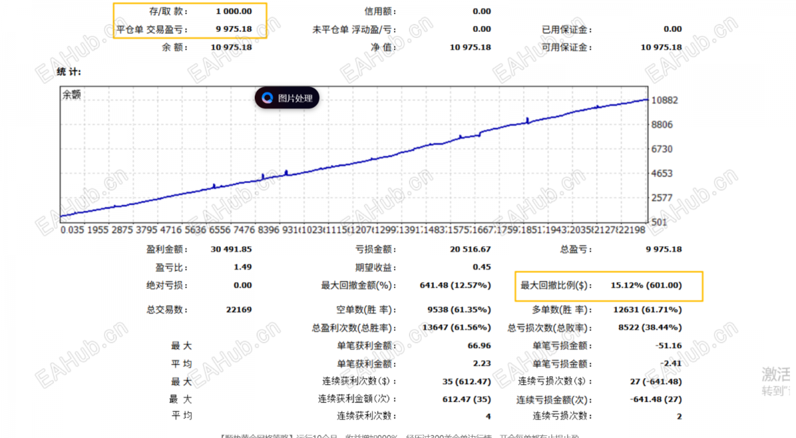Click the 多单数(胜 率) label
This screenshot has width=796, height=438.
click(x=562, y=310)
